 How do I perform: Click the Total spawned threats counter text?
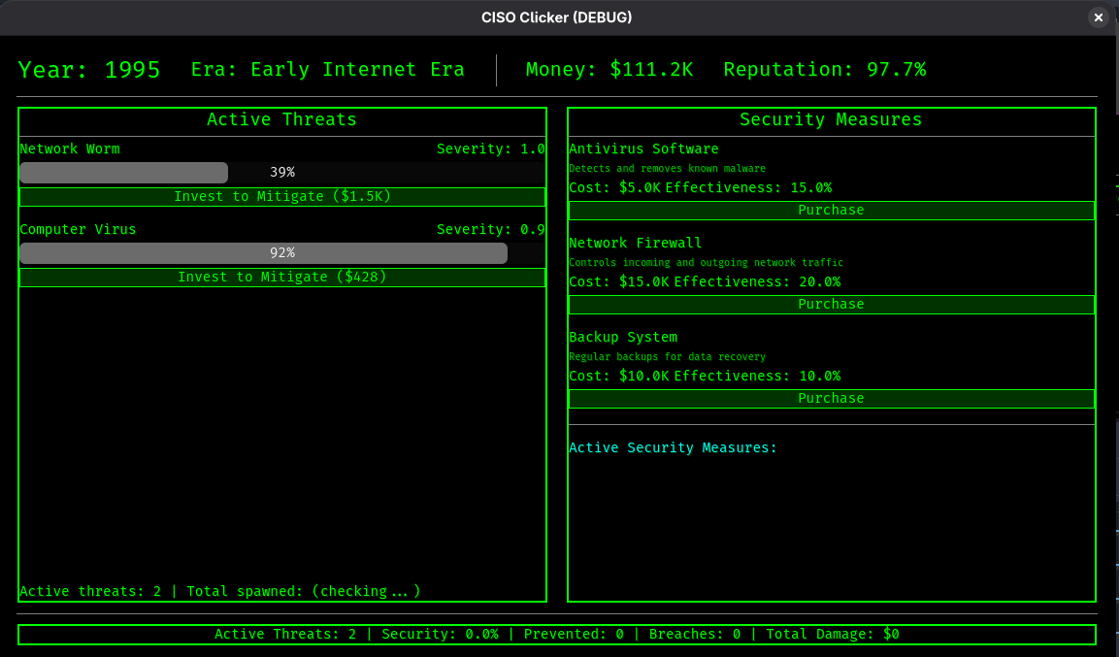303,591
